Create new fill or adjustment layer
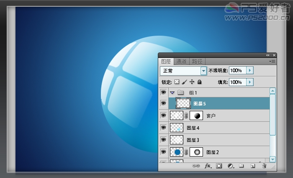Image resolution: width=293 pixels, height=178 pixels. click(231, 166)
